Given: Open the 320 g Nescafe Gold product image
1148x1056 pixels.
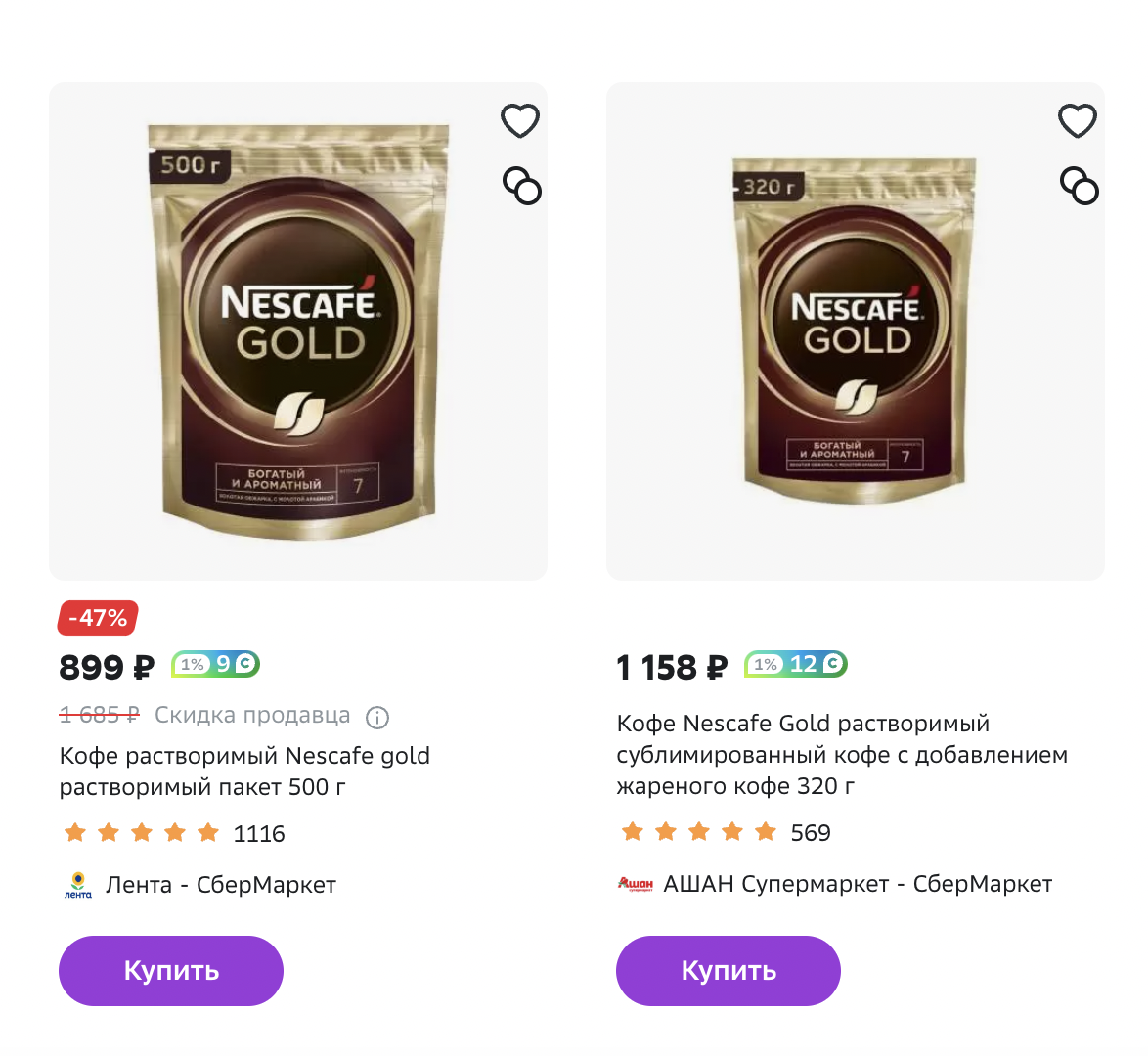Looking at the screenshot, I should 856,331.
